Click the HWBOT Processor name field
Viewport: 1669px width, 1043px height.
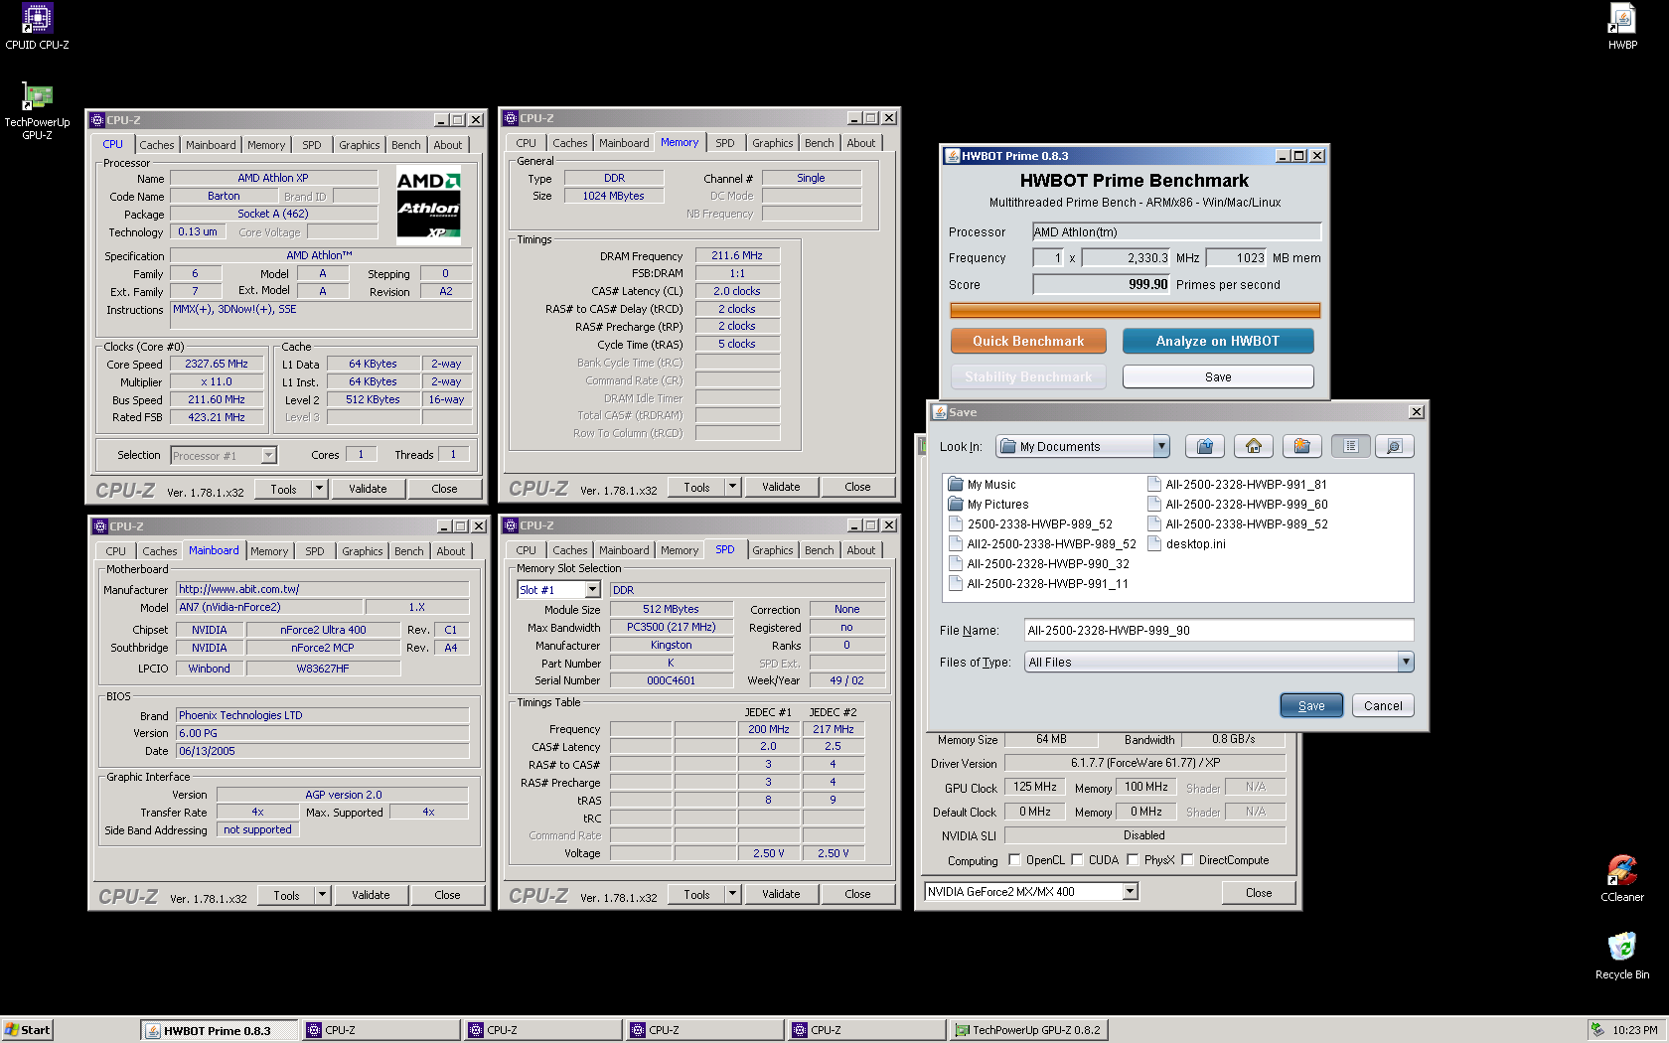coord(1177,232)
